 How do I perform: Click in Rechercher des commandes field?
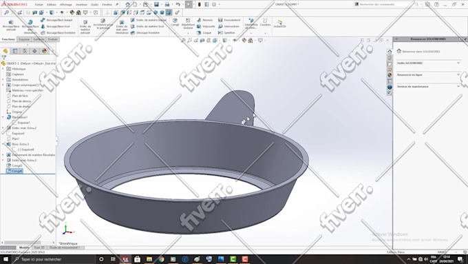point(387,5)
